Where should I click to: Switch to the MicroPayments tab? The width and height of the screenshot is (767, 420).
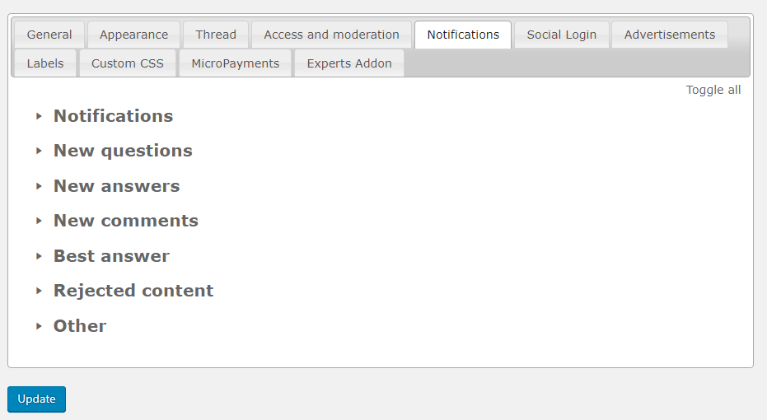coord(236,63)
